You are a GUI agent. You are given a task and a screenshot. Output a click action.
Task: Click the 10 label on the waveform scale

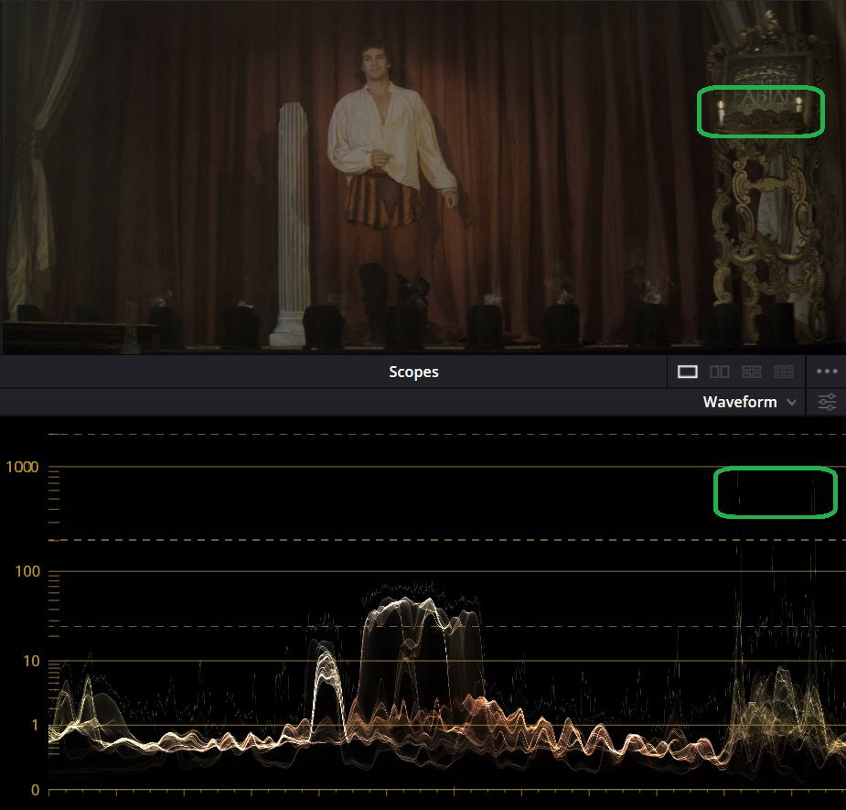(31, 661)
